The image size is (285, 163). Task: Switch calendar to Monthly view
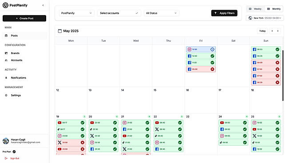click(x=274, y=9)
